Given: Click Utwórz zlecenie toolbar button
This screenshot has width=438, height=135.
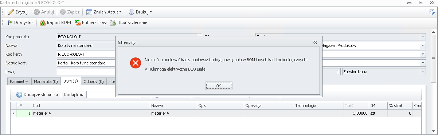Looking at the screenshot, I should pos(128,23).
